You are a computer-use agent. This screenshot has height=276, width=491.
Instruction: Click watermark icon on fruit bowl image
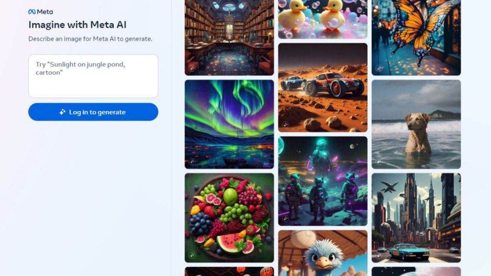click(192, 255)
